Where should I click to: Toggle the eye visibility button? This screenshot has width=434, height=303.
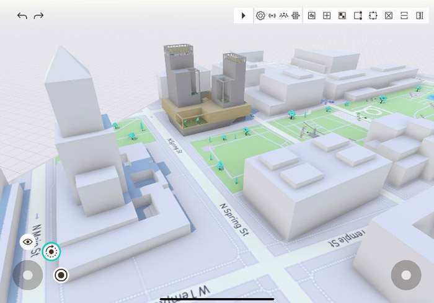(28, 242)
